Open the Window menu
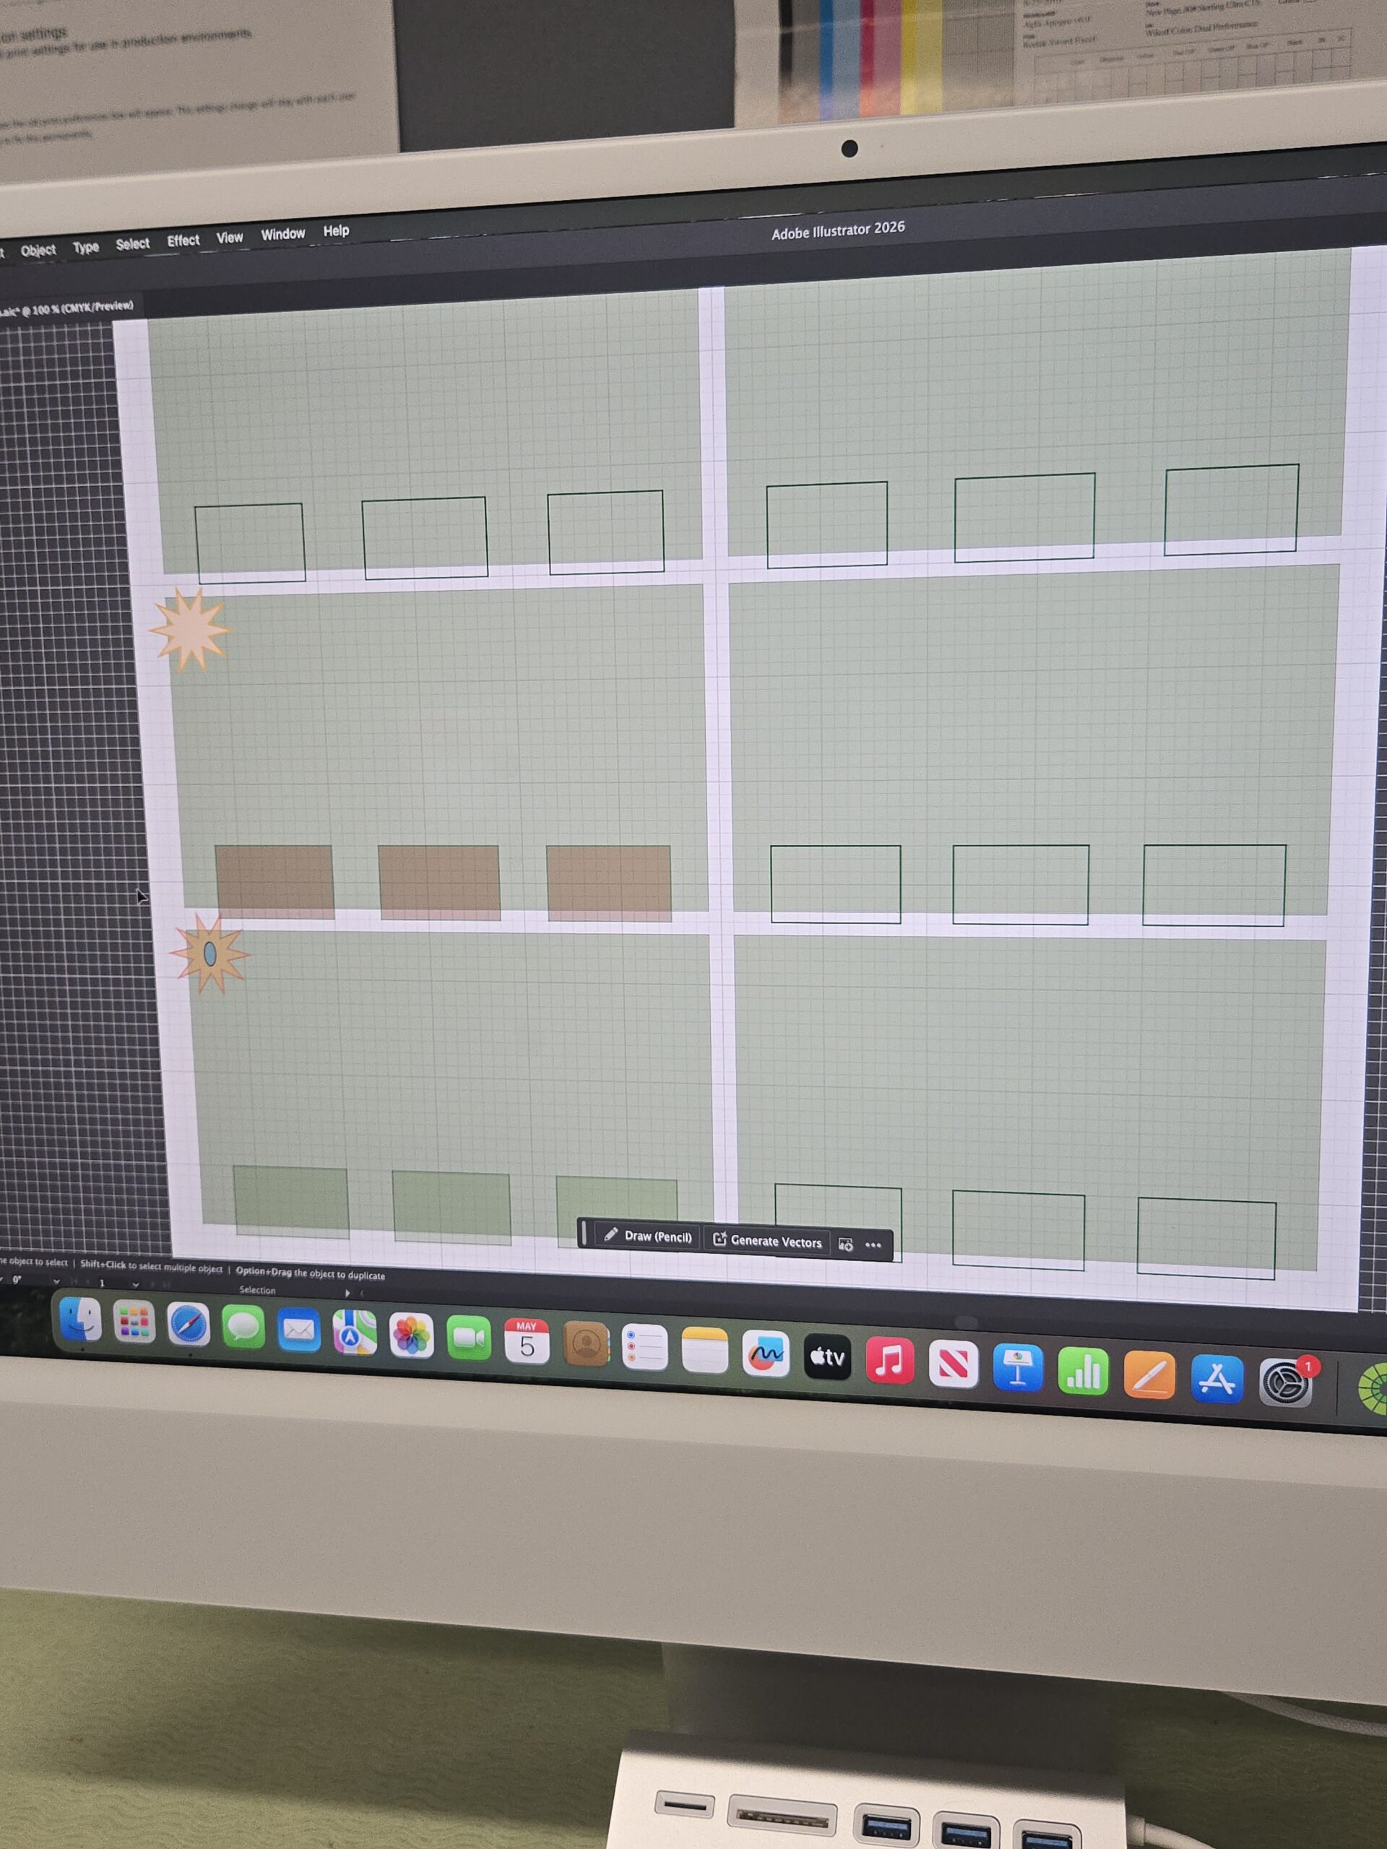The width and height of the screenshot is (1387, 1849). (x=282, y=234)
